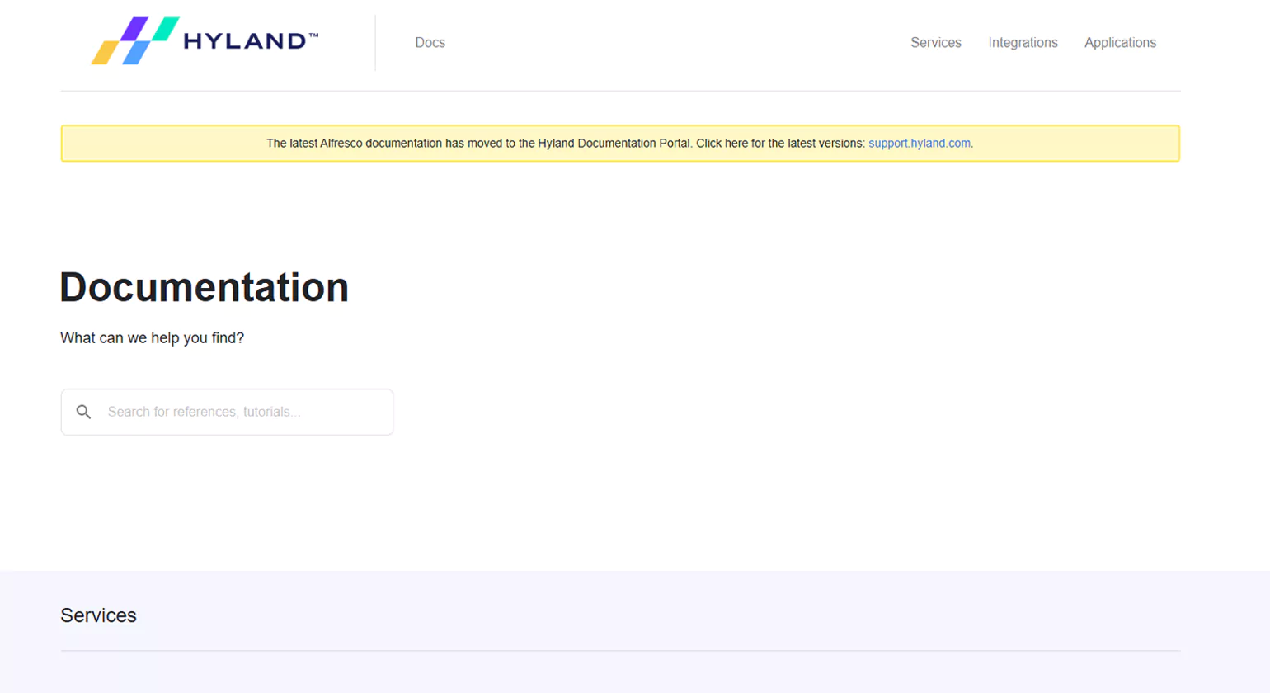Click 'Hyland Documentation Portal' text in banner
This screenshot has height=693, width=1270.
[x=614, y=144]
